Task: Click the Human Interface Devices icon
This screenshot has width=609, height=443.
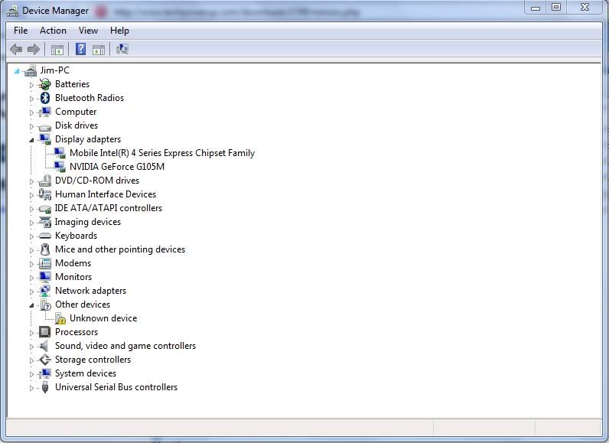Action: pyautogui.click(x=45, y=194)
